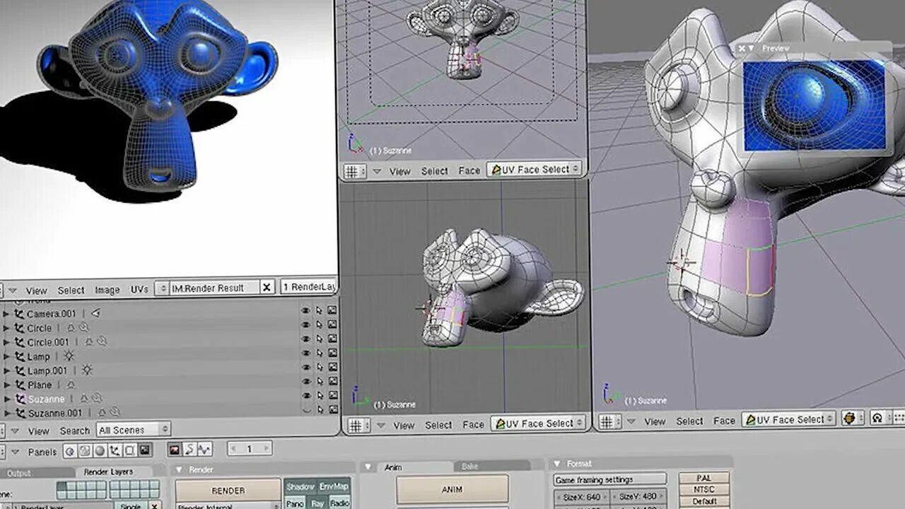Hide Camera.001 with its eye icon

(x=306, y=310)
